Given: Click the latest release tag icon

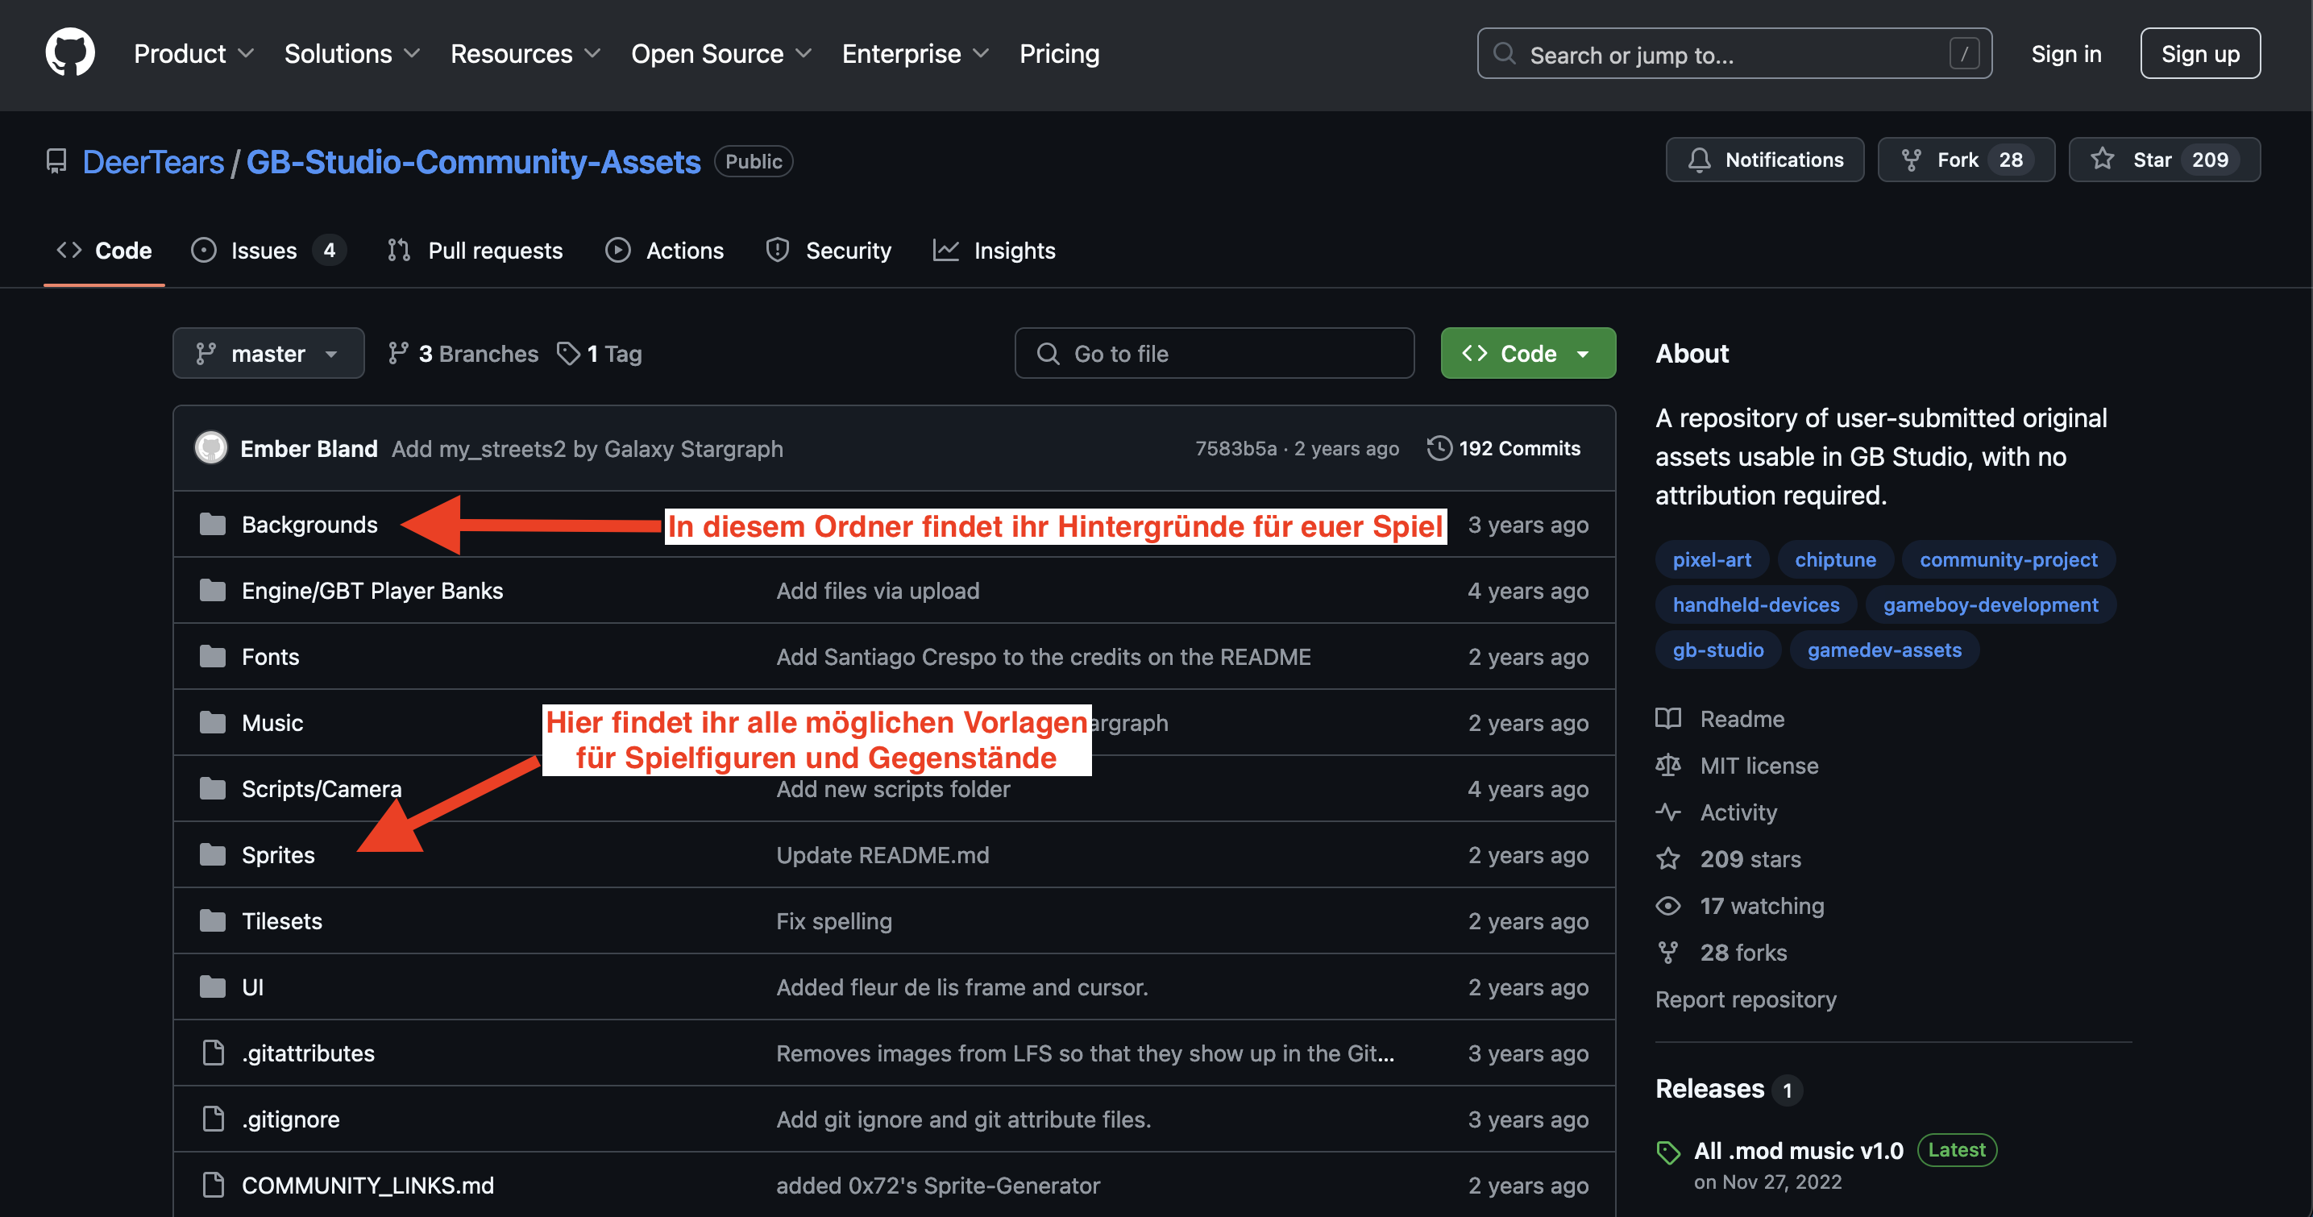Looking at the screenshot, I should point(1668,1152).
